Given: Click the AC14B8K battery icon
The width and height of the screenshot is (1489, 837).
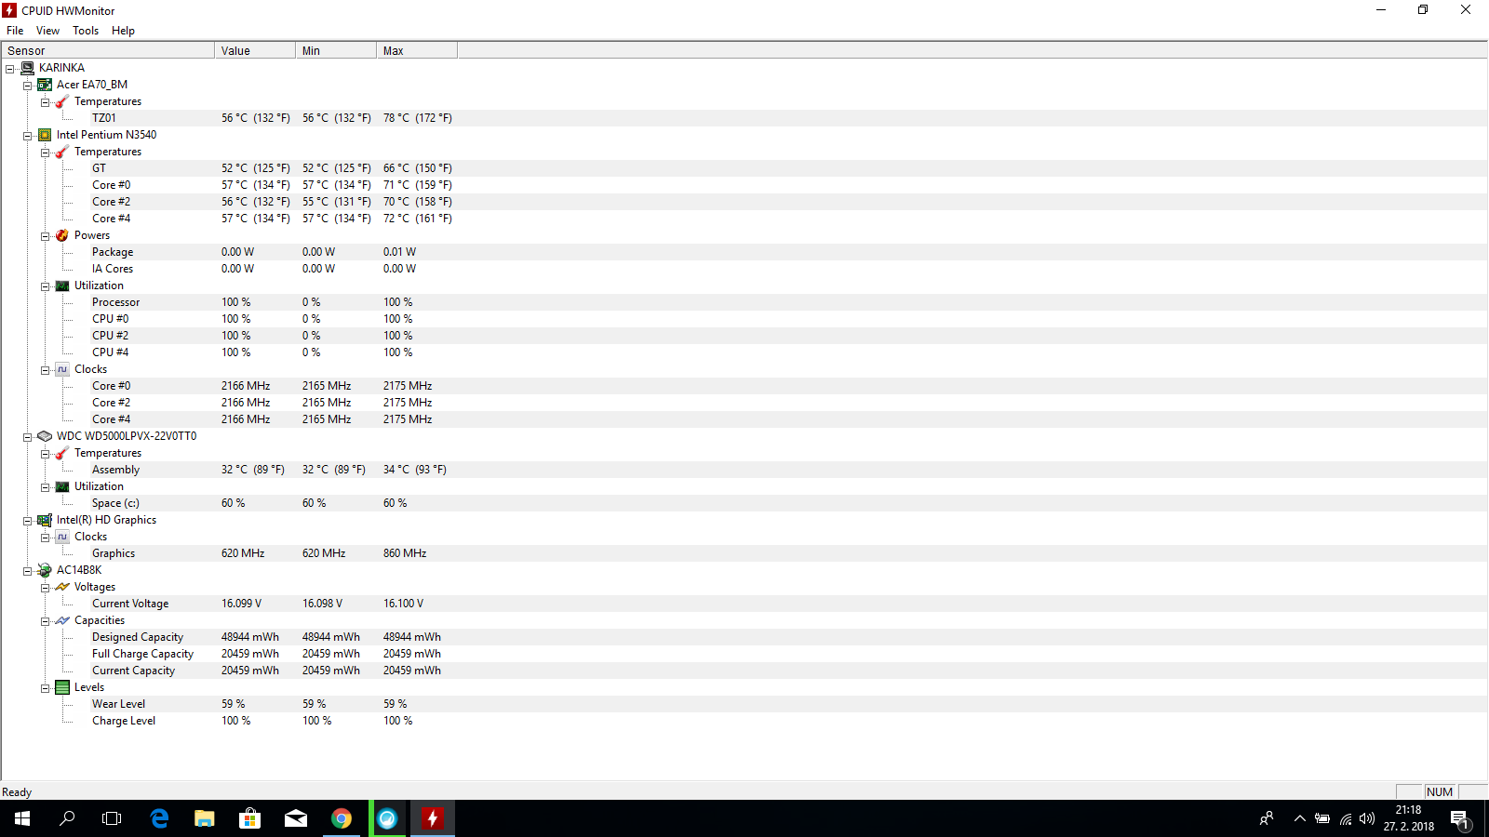Looking at the screenshot, I should point(45,570).
